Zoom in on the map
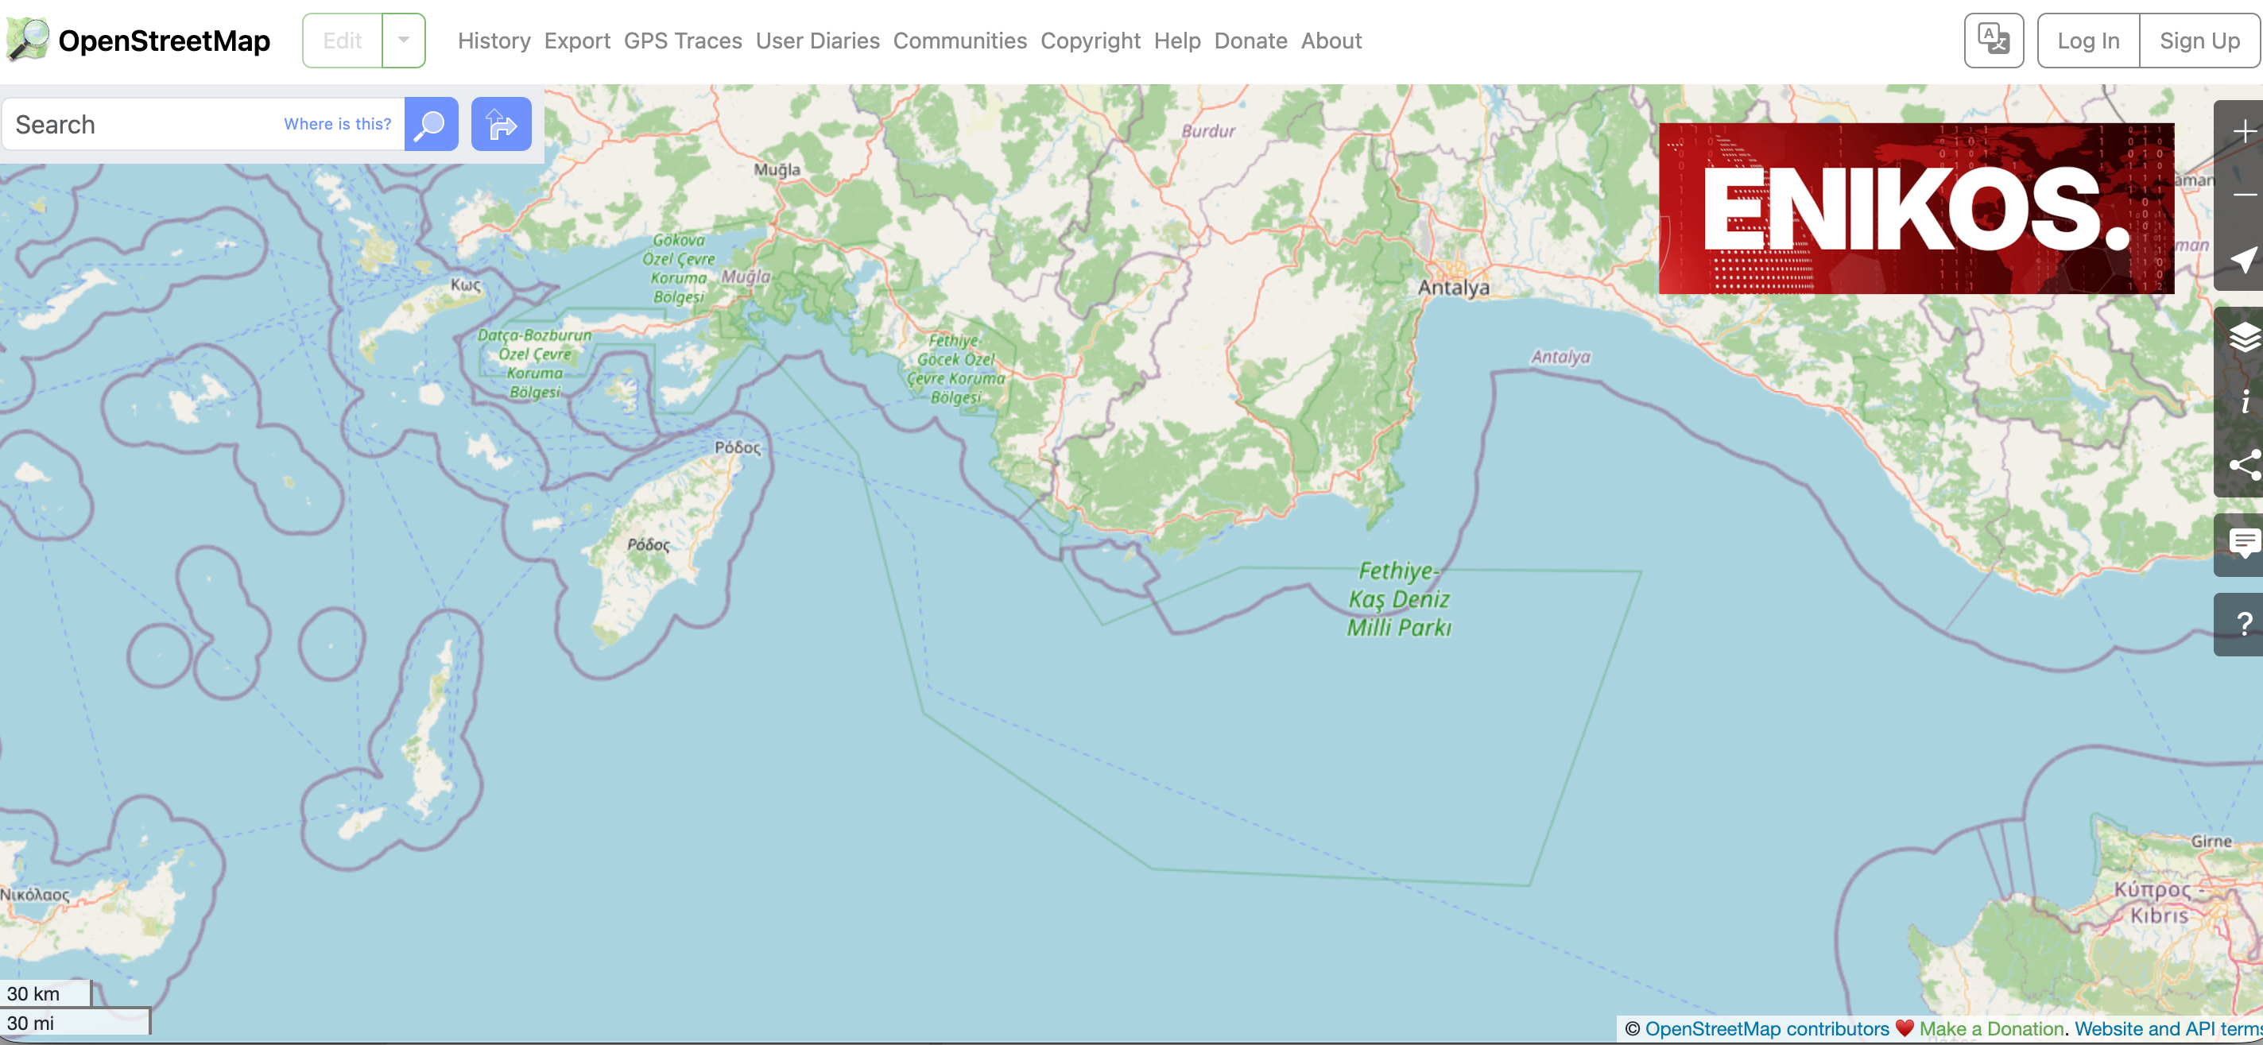The image size is (2263, 1045). pyautogui.click(x=2244, y=132)
